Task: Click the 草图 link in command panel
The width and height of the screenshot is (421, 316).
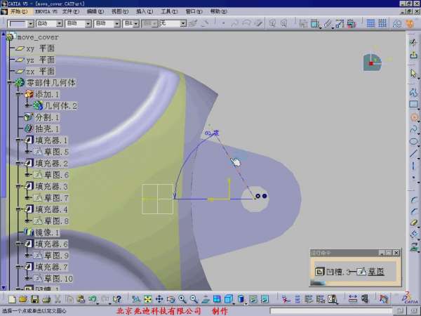Action: point(375,272)
